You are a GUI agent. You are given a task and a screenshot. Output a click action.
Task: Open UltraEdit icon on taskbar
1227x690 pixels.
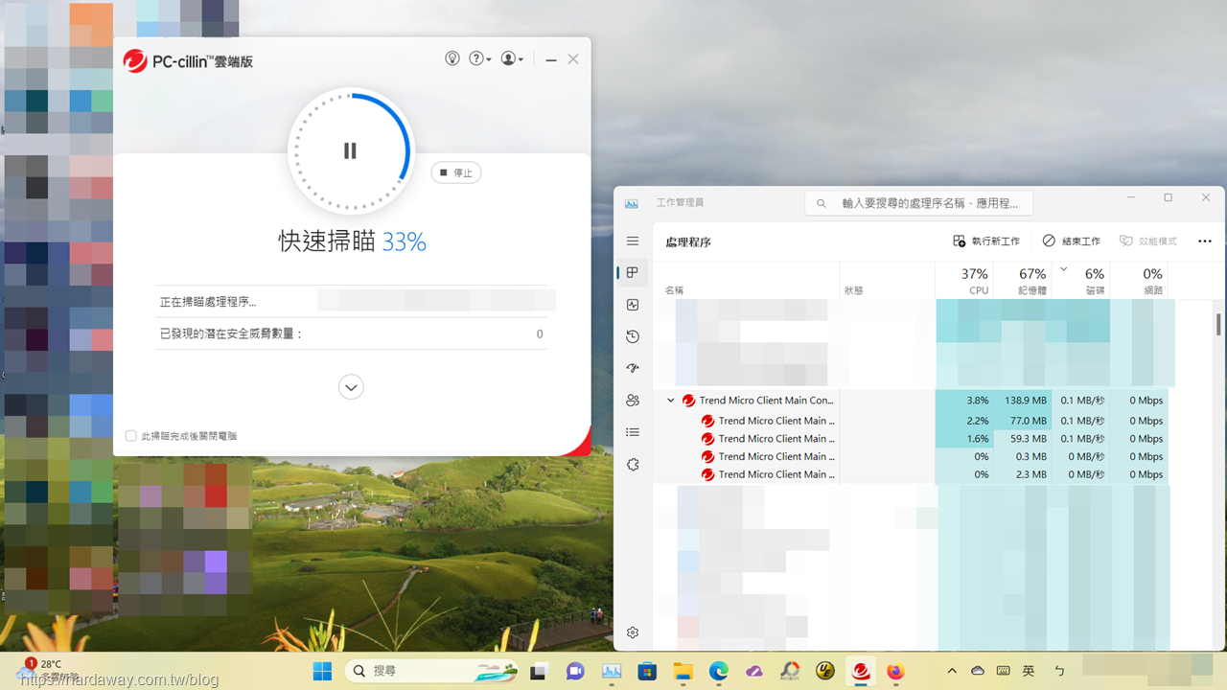click(x=825, y=671)
